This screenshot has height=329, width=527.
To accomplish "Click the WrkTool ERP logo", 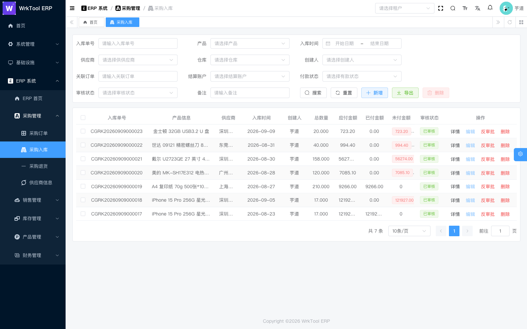I will (9, 8).
